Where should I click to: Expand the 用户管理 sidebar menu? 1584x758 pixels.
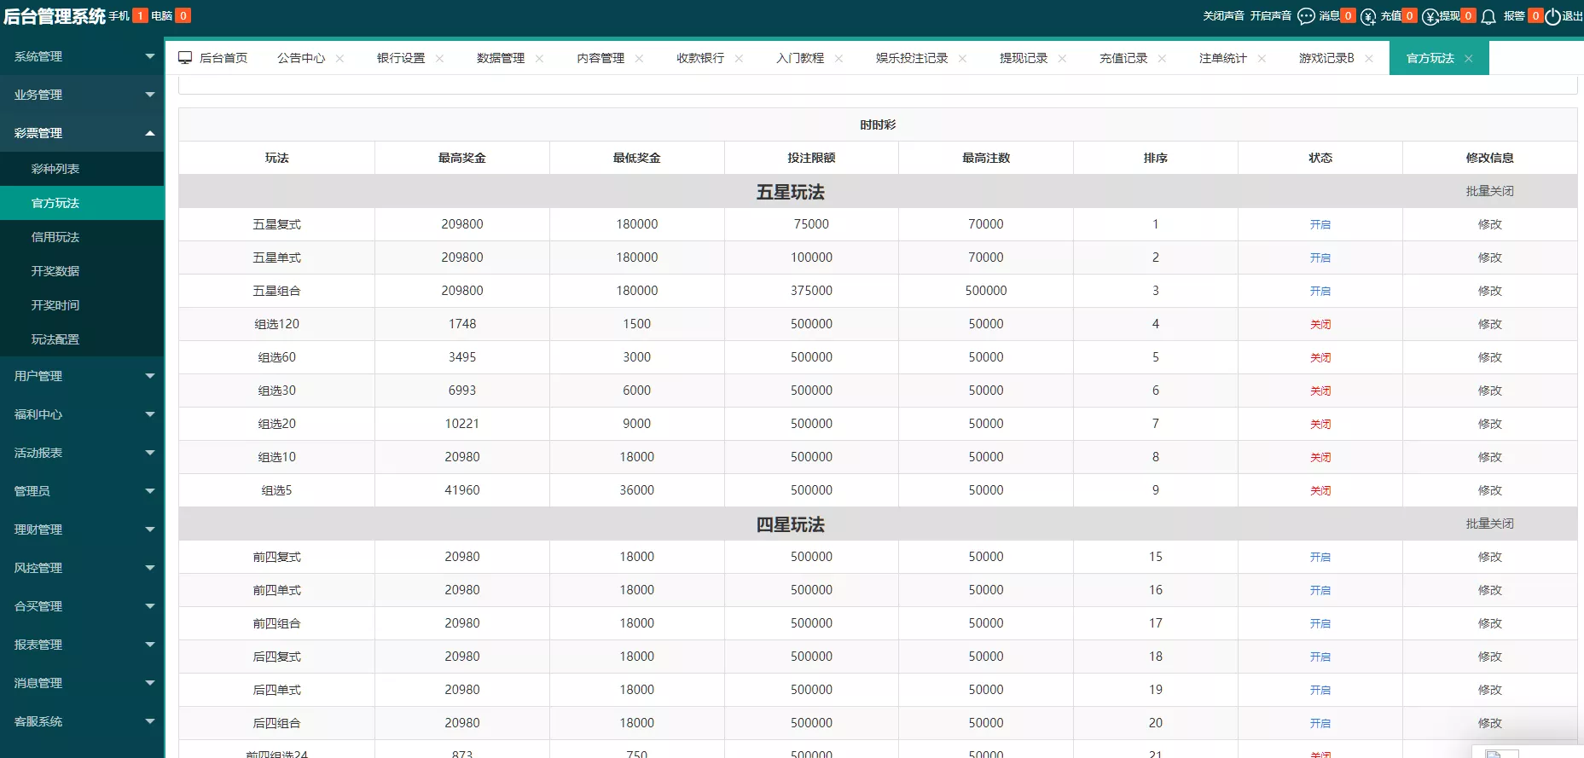point(82,376)
